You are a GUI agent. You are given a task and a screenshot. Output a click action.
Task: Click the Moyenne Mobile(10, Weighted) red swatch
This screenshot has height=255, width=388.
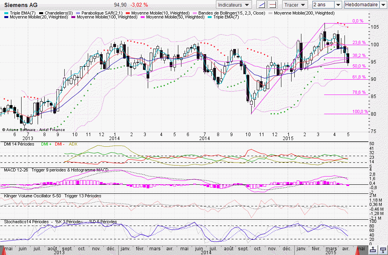click(128, 13)
